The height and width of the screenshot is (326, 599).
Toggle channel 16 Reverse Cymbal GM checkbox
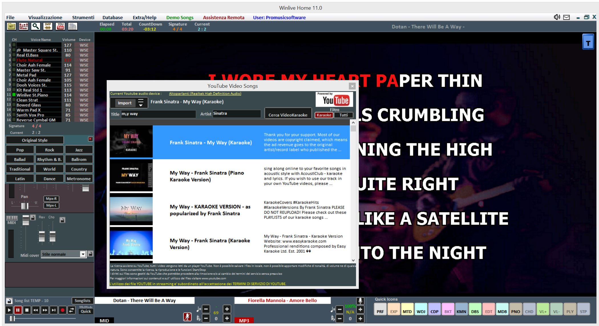pos(14,120)
